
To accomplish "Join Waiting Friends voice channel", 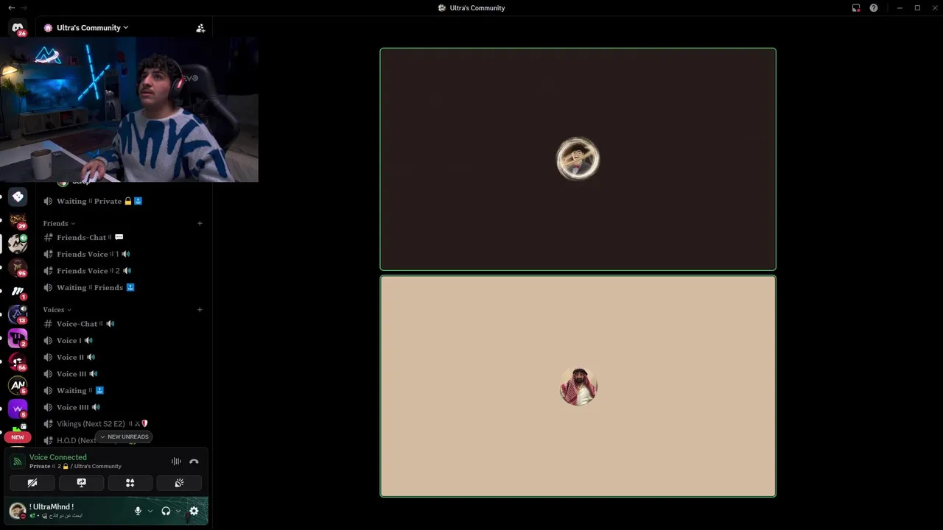I will pos(122,288).
